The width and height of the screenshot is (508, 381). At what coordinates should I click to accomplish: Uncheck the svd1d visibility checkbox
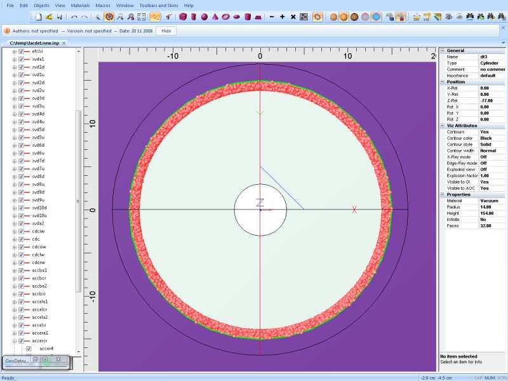[21, 67]
